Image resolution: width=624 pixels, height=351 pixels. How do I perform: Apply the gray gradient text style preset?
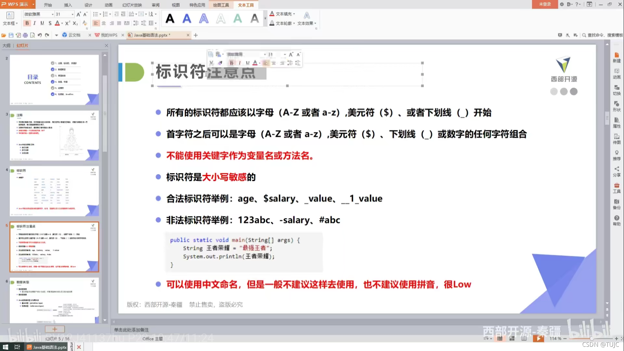(254, 19)
